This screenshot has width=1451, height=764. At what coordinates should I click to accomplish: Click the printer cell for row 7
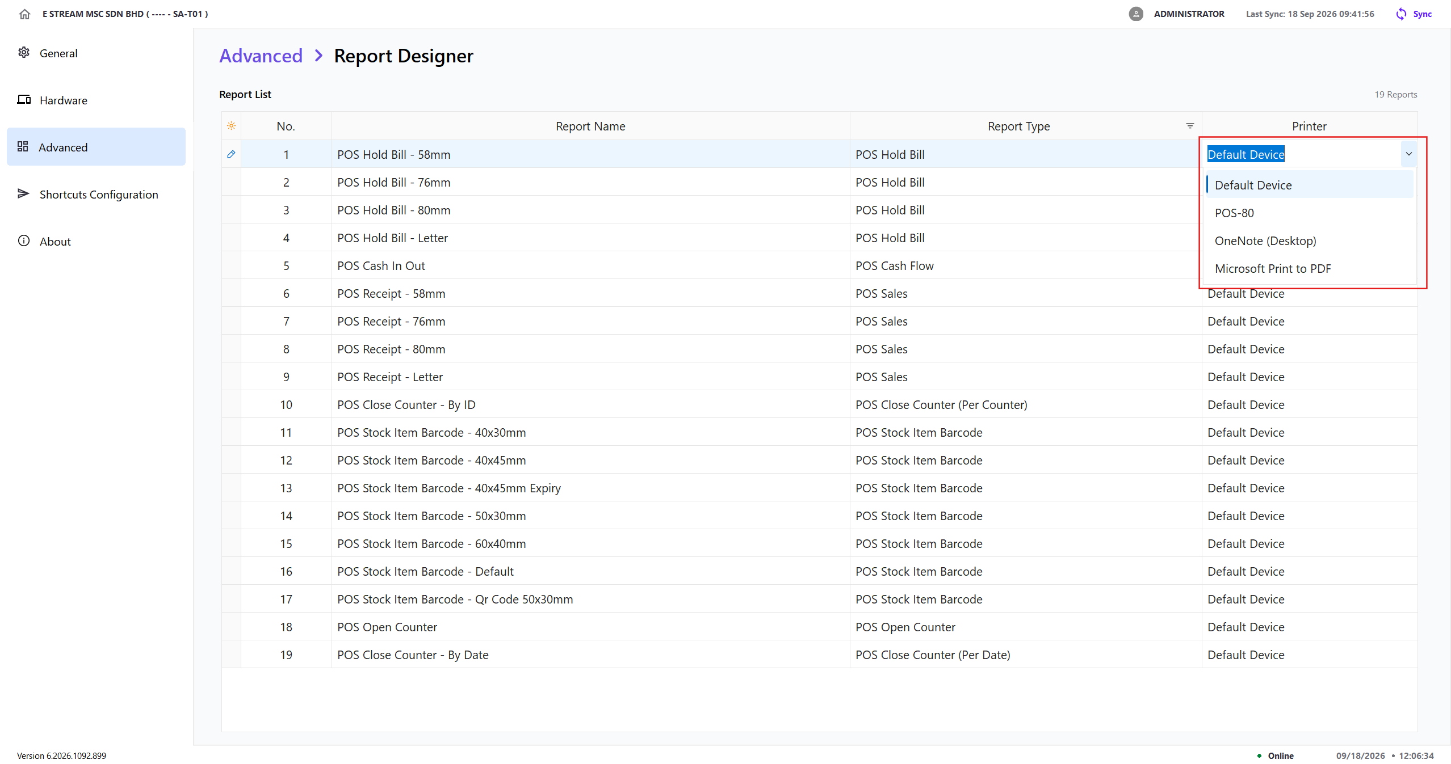tap(1309, 321)
